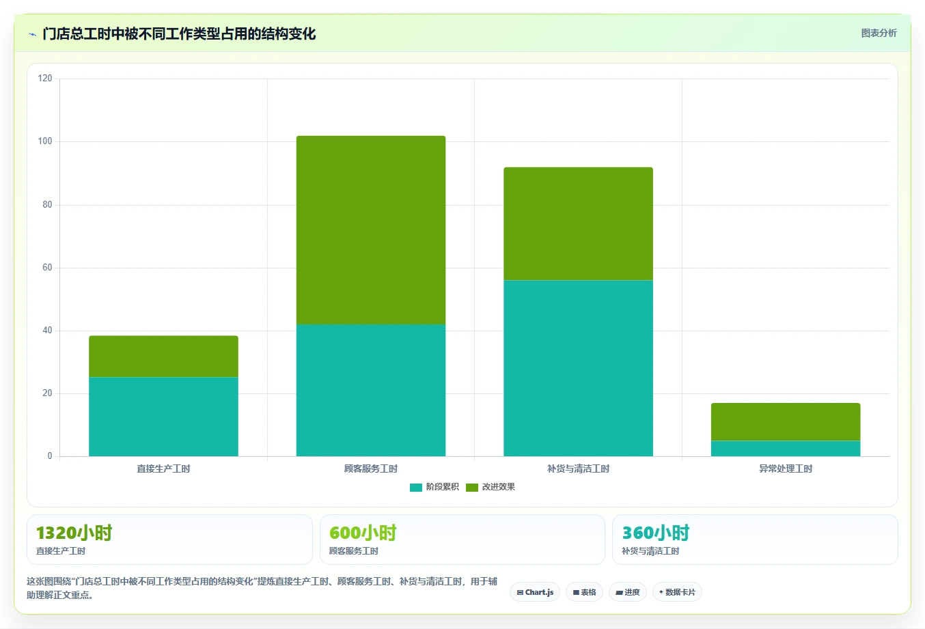Click the 80 y-axis value

(x=47, y=204)
